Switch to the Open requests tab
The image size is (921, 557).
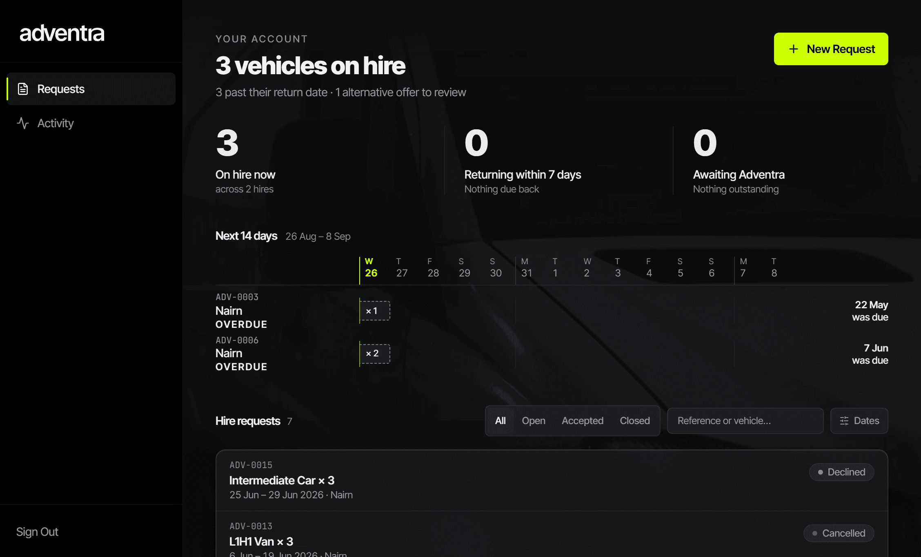click(x=533, y=421)
